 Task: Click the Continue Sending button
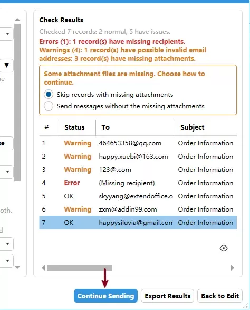point(105,296)
